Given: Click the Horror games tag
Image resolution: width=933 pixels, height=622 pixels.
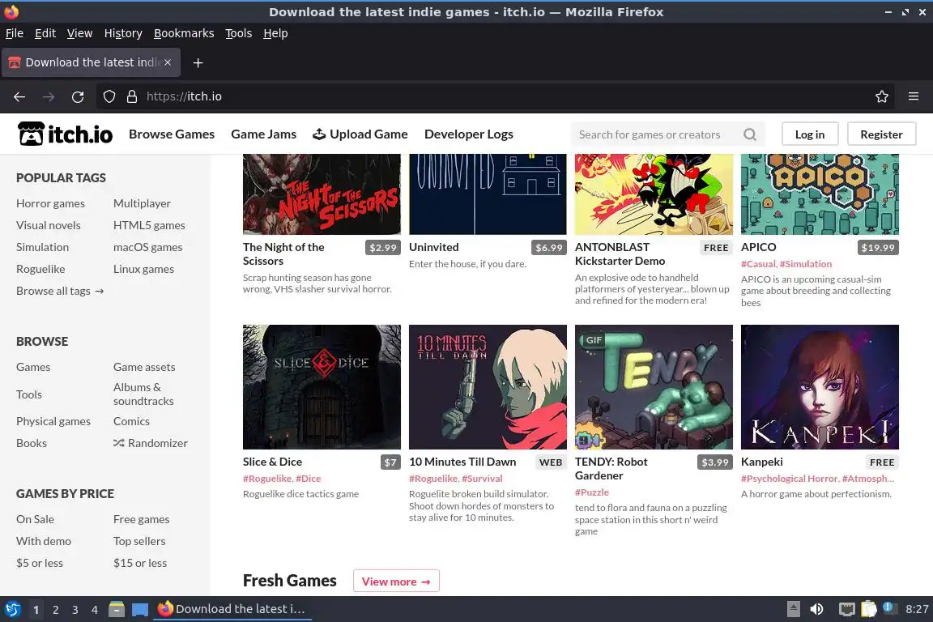Looking at the screenshot, I should click(x=50, y=203).
